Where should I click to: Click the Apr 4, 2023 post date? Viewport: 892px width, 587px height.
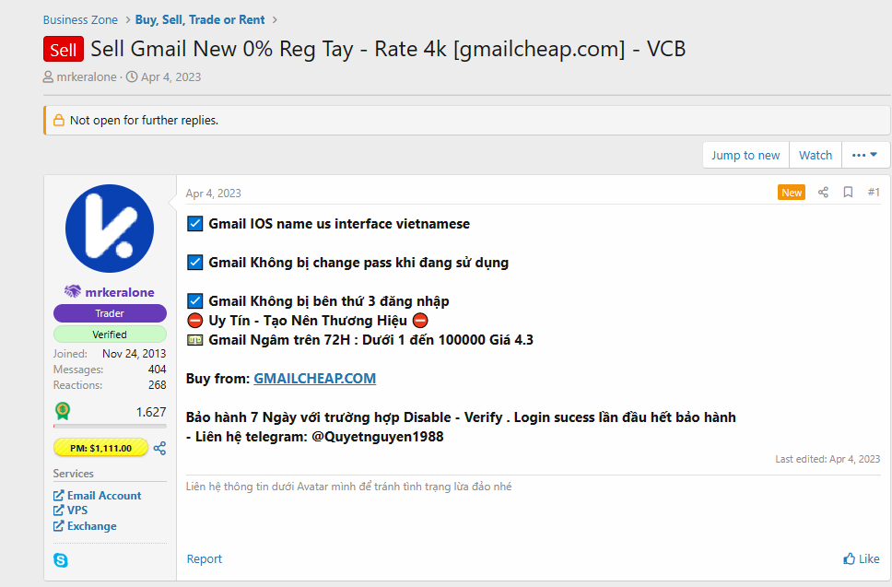[x=214, y=194]
